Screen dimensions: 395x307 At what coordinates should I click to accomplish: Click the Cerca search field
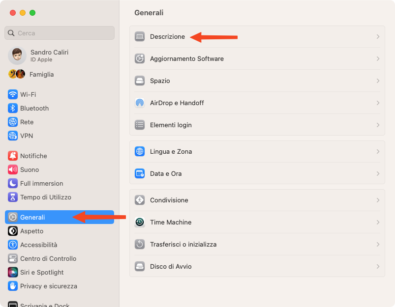60,33
